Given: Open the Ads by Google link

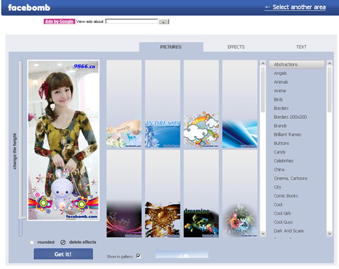Looking at the screenshot, I should pos(59,22).
